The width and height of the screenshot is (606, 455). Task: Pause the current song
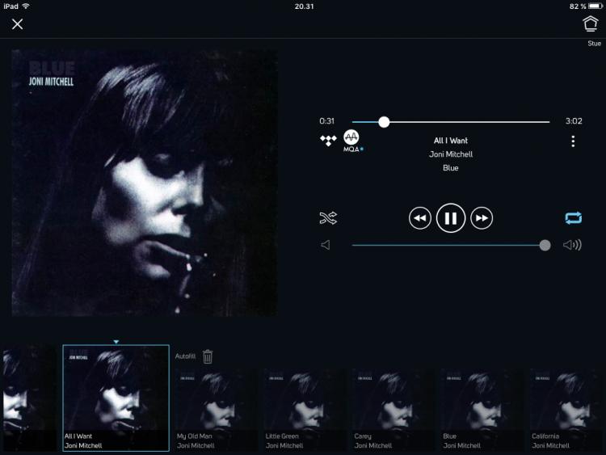(451, 218)
